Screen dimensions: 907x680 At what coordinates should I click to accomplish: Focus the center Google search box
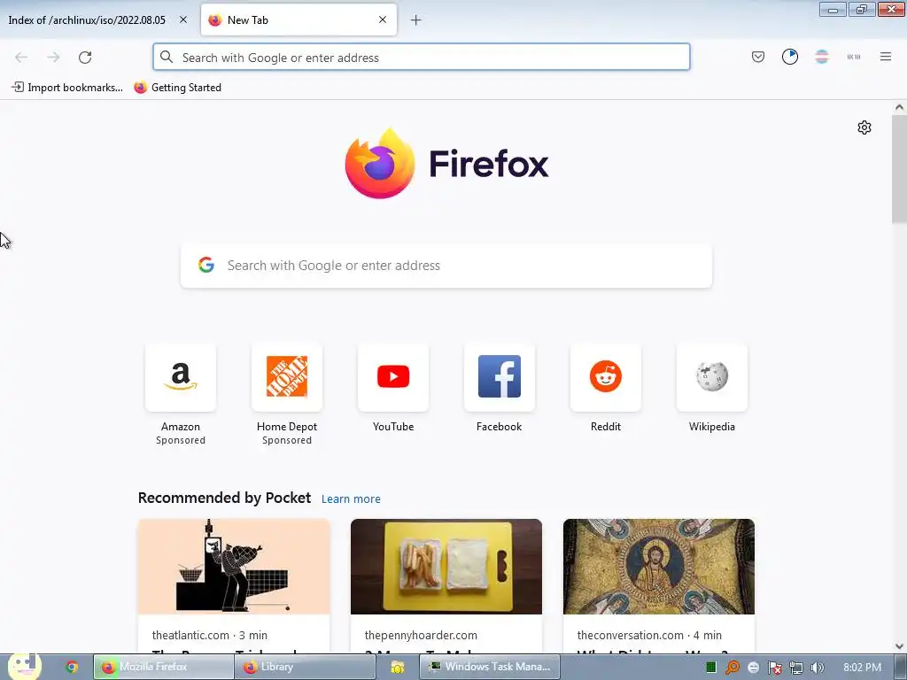(x=446, y=266)
